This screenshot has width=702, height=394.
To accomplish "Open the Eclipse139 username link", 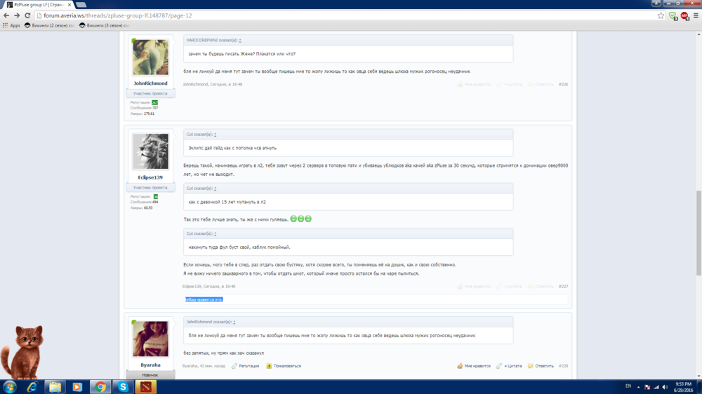I will point(150,177).
